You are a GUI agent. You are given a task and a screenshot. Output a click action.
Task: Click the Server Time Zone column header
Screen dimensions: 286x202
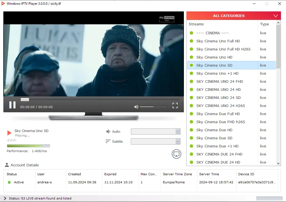coord(177,174)
